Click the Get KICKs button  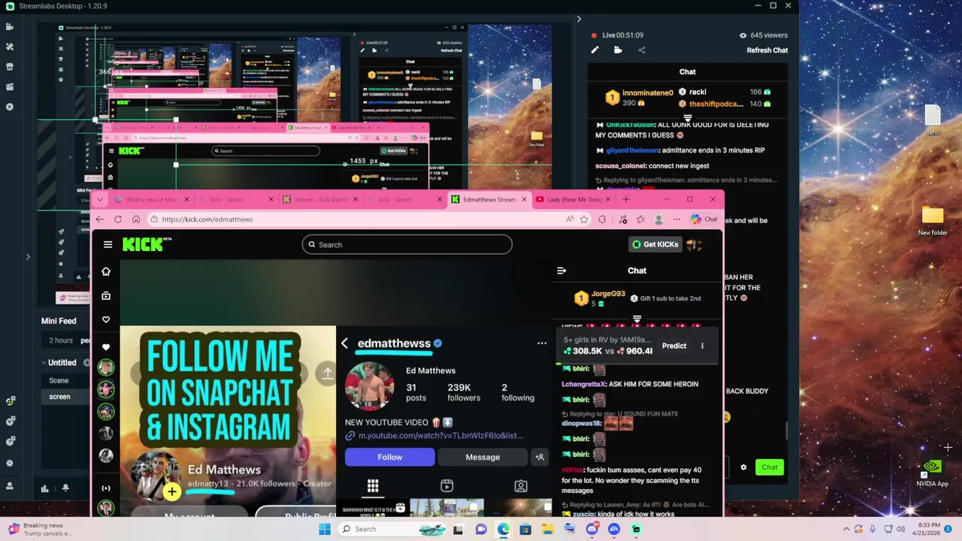pyautogui.click(x=655, y=244)
